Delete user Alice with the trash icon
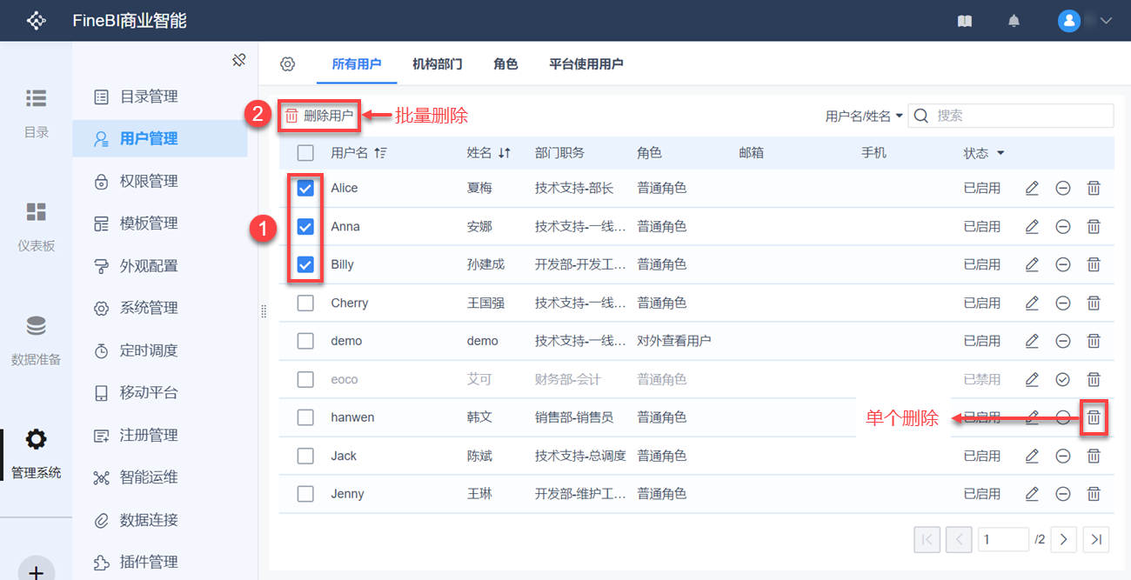Screen dimensions: 1131x580 [1094, 188]
